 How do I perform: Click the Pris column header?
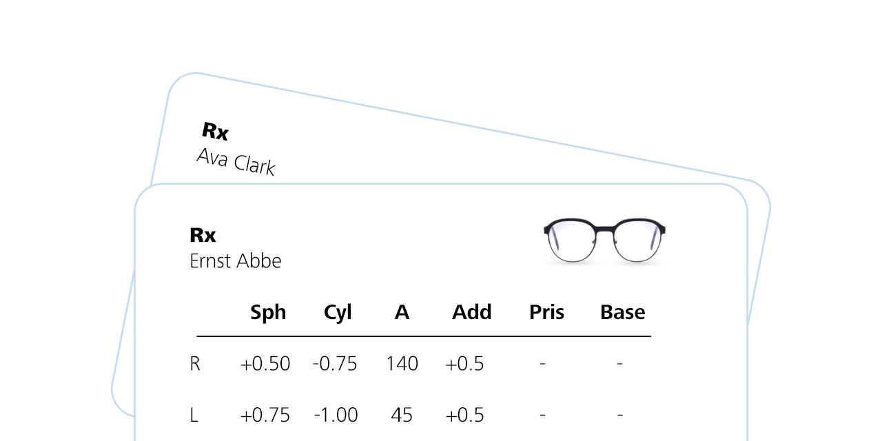pos(546,312)
